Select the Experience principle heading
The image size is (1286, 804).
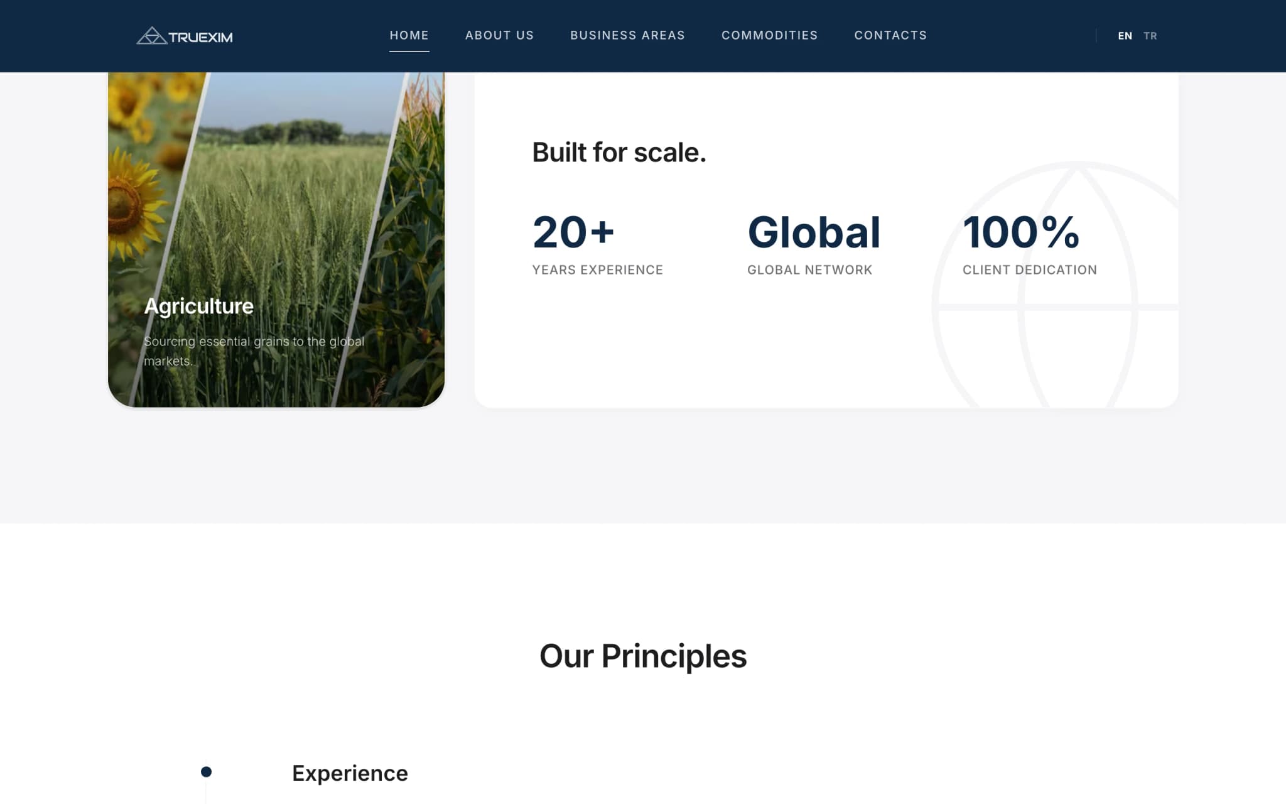(x=350, y=773)
